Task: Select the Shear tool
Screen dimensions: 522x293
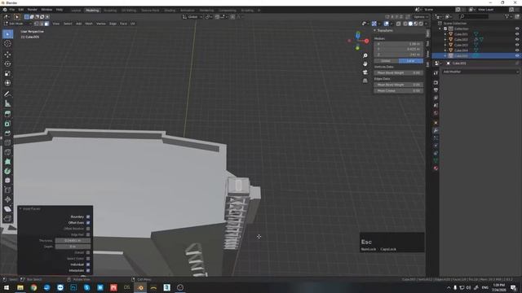Action: pos(7,209)
